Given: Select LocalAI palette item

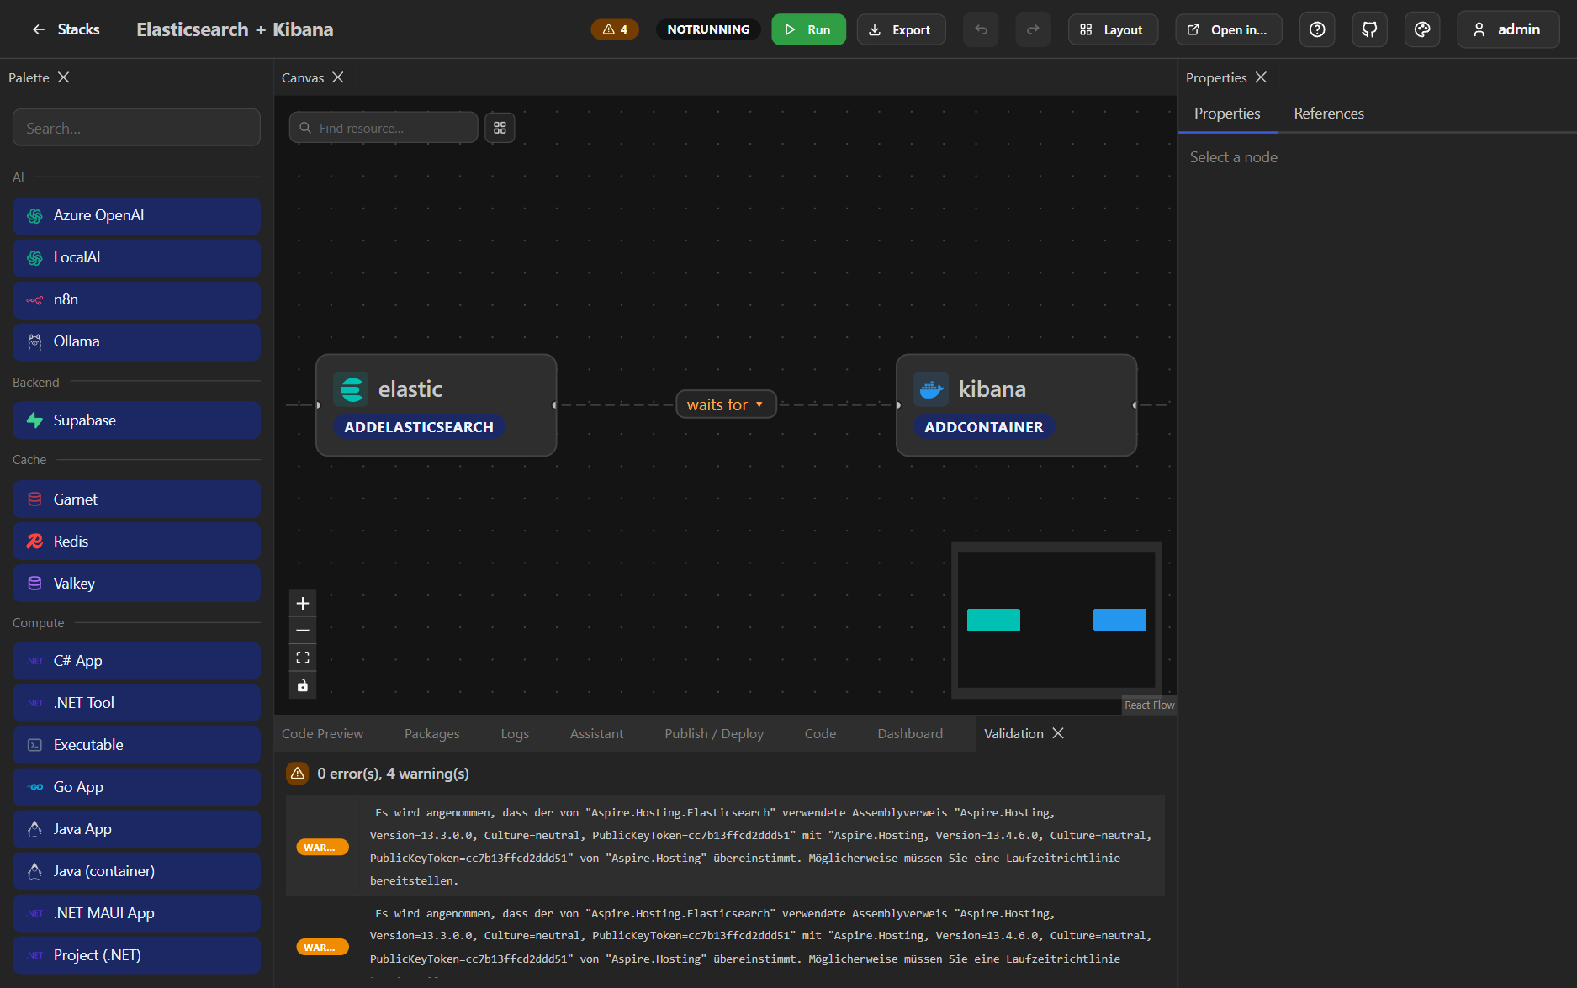Looking at the screenshot, I should click(x=136, y=257).
